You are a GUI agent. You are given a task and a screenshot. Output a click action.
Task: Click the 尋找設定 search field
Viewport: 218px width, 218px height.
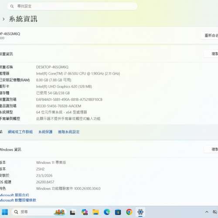[72, 6]
